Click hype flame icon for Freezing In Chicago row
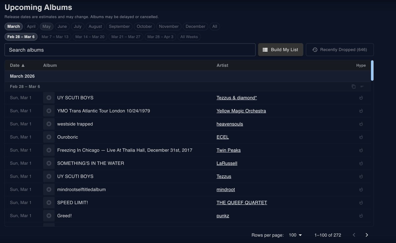The width and height of the screenshot is (396, 243). (x=361, y=150)
